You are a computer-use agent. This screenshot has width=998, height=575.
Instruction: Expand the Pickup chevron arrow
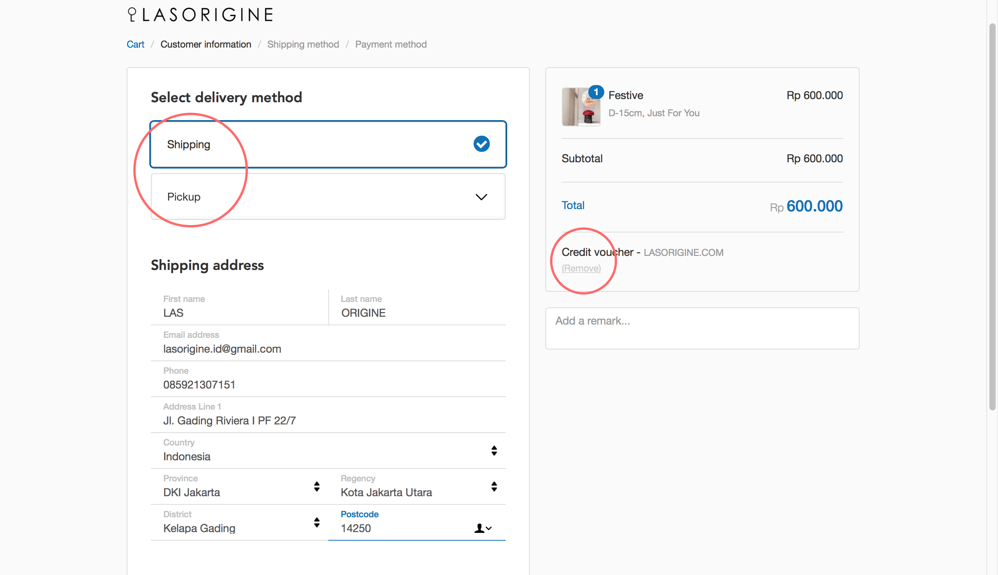(481, 197)
